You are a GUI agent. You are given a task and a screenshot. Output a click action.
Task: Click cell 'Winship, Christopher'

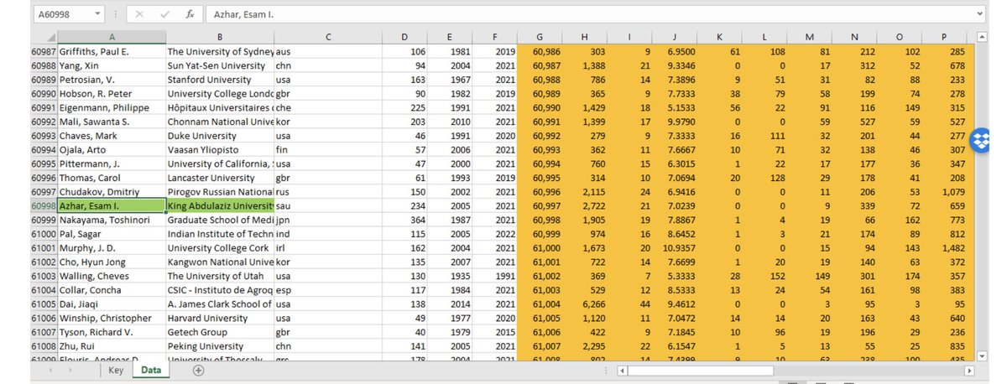pos(112,318)
